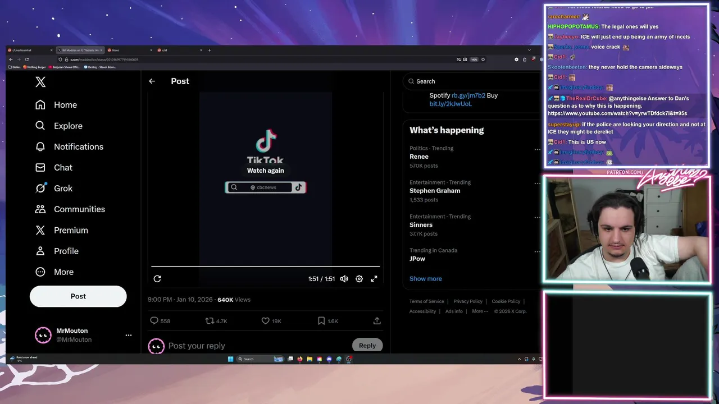Open Privacy Policy link
Image resolution: width=719 pixels, height=404 pixels.
coord(468,301)
